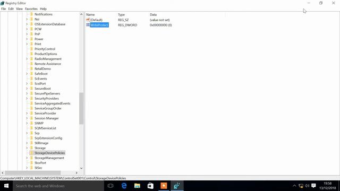This screenshot has height=191, width=340.
Task: Select the RetailDemo key
Action: [42, 69]
